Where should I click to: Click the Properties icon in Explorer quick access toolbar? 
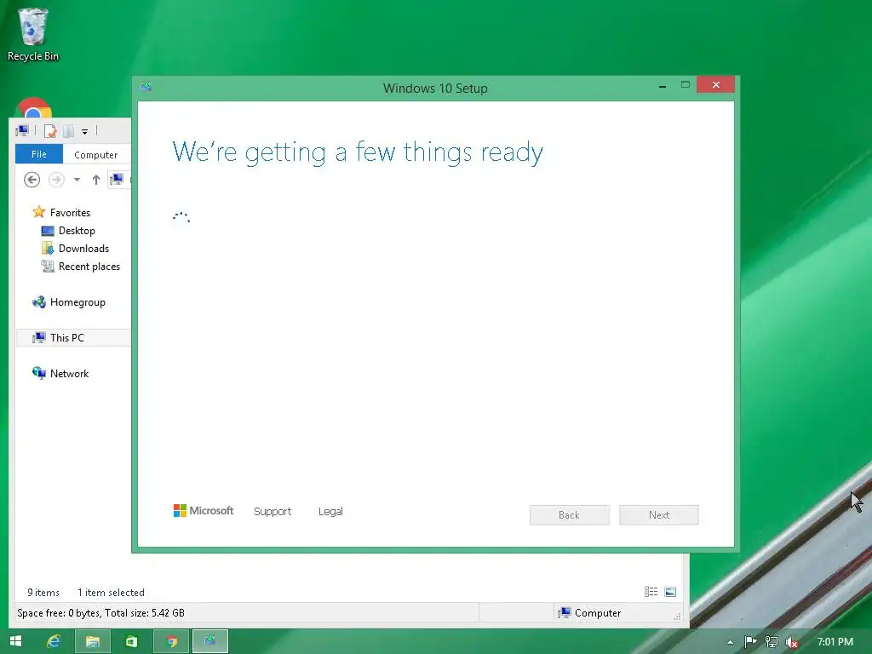pos(50,131)
